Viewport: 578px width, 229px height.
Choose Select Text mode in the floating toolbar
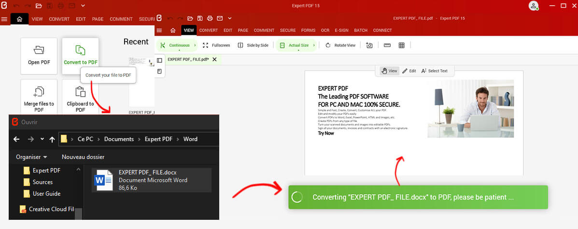pyautogui.click(x=434, y=71)
